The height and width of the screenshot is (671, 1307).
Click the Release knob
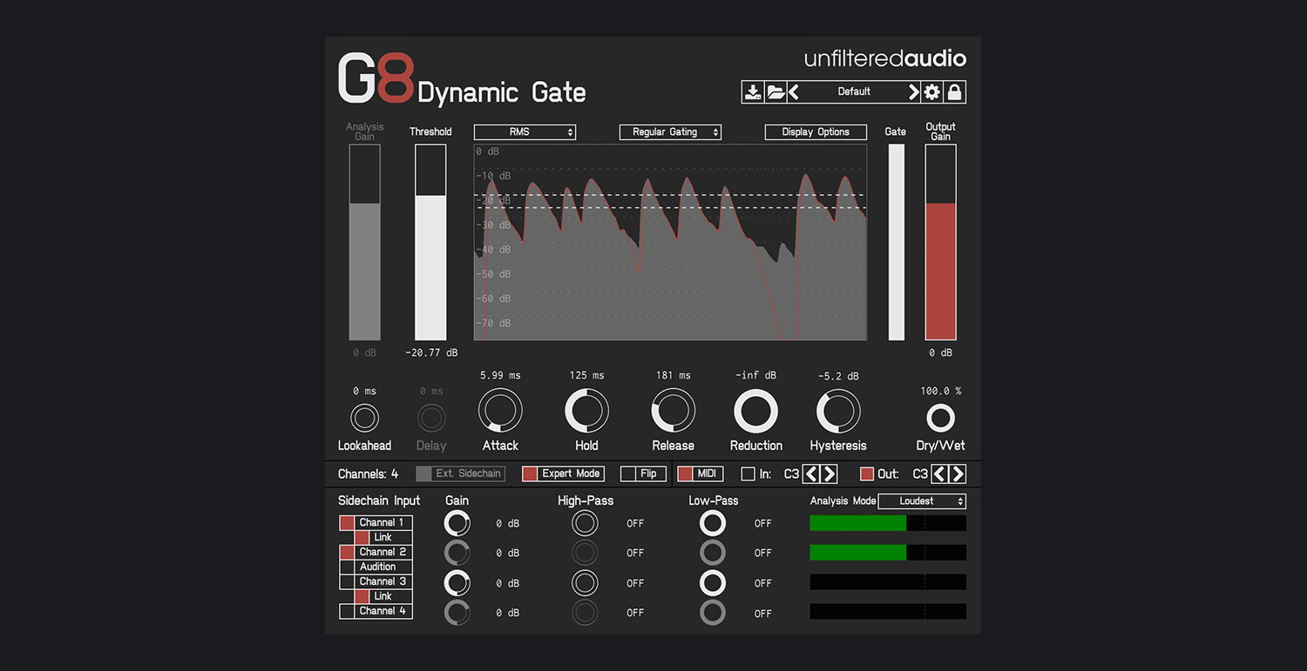(x=674, y=410)
